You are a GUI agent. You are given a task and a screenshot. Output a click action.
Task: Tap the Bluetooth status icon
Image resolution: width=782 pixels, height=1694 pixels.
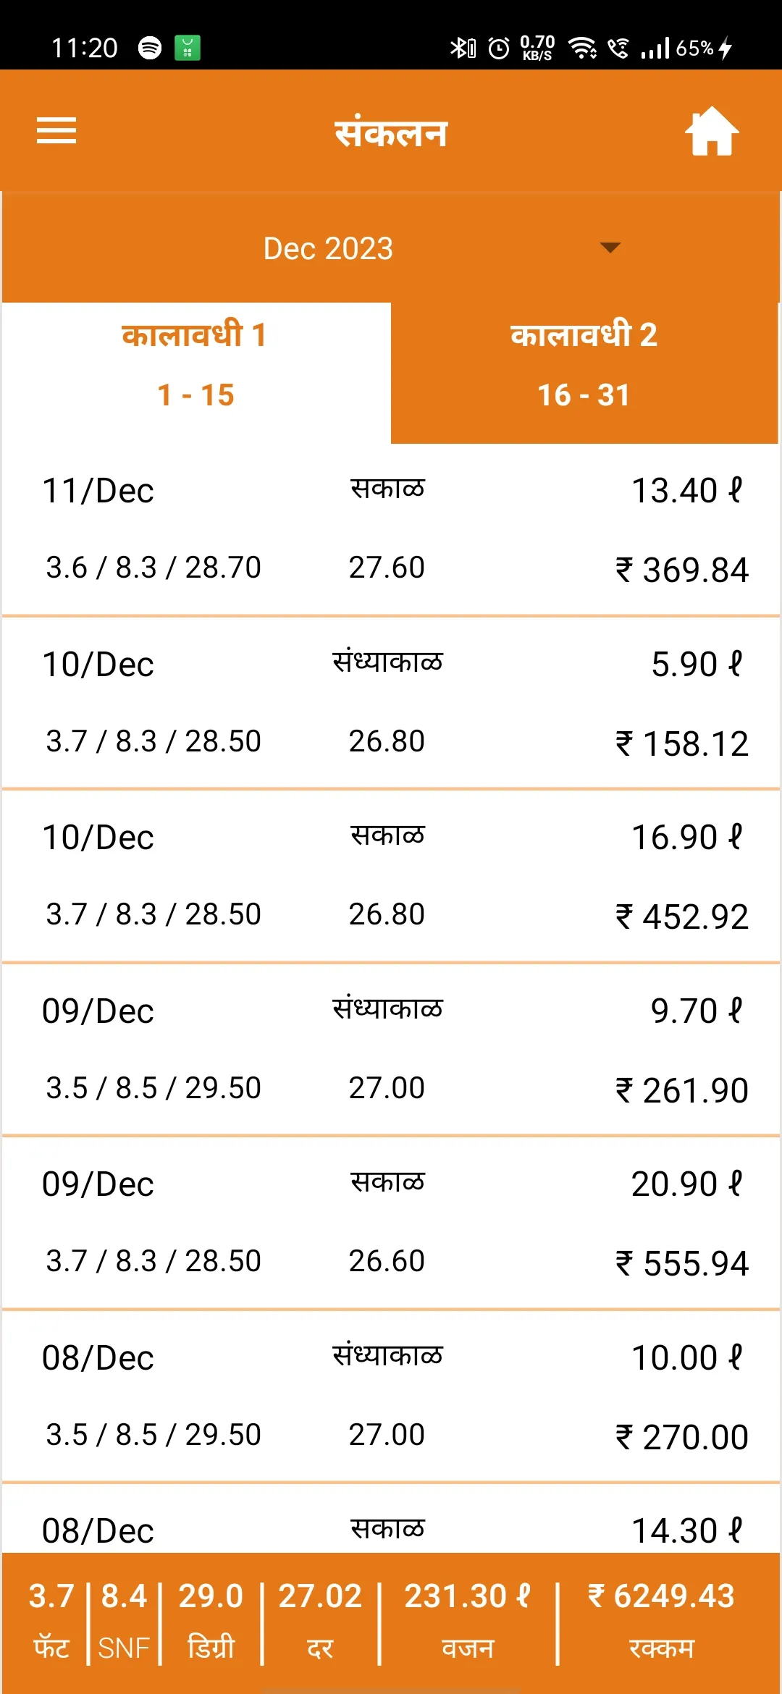pos(463,48)
